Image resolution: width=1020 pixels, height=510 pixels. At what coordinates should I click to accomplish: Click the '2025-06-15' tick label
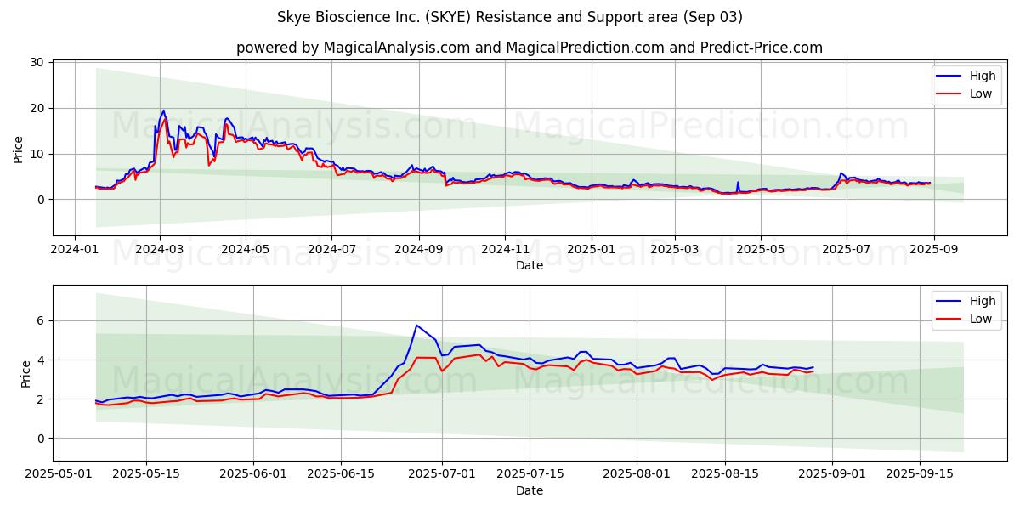click(340, 474)
